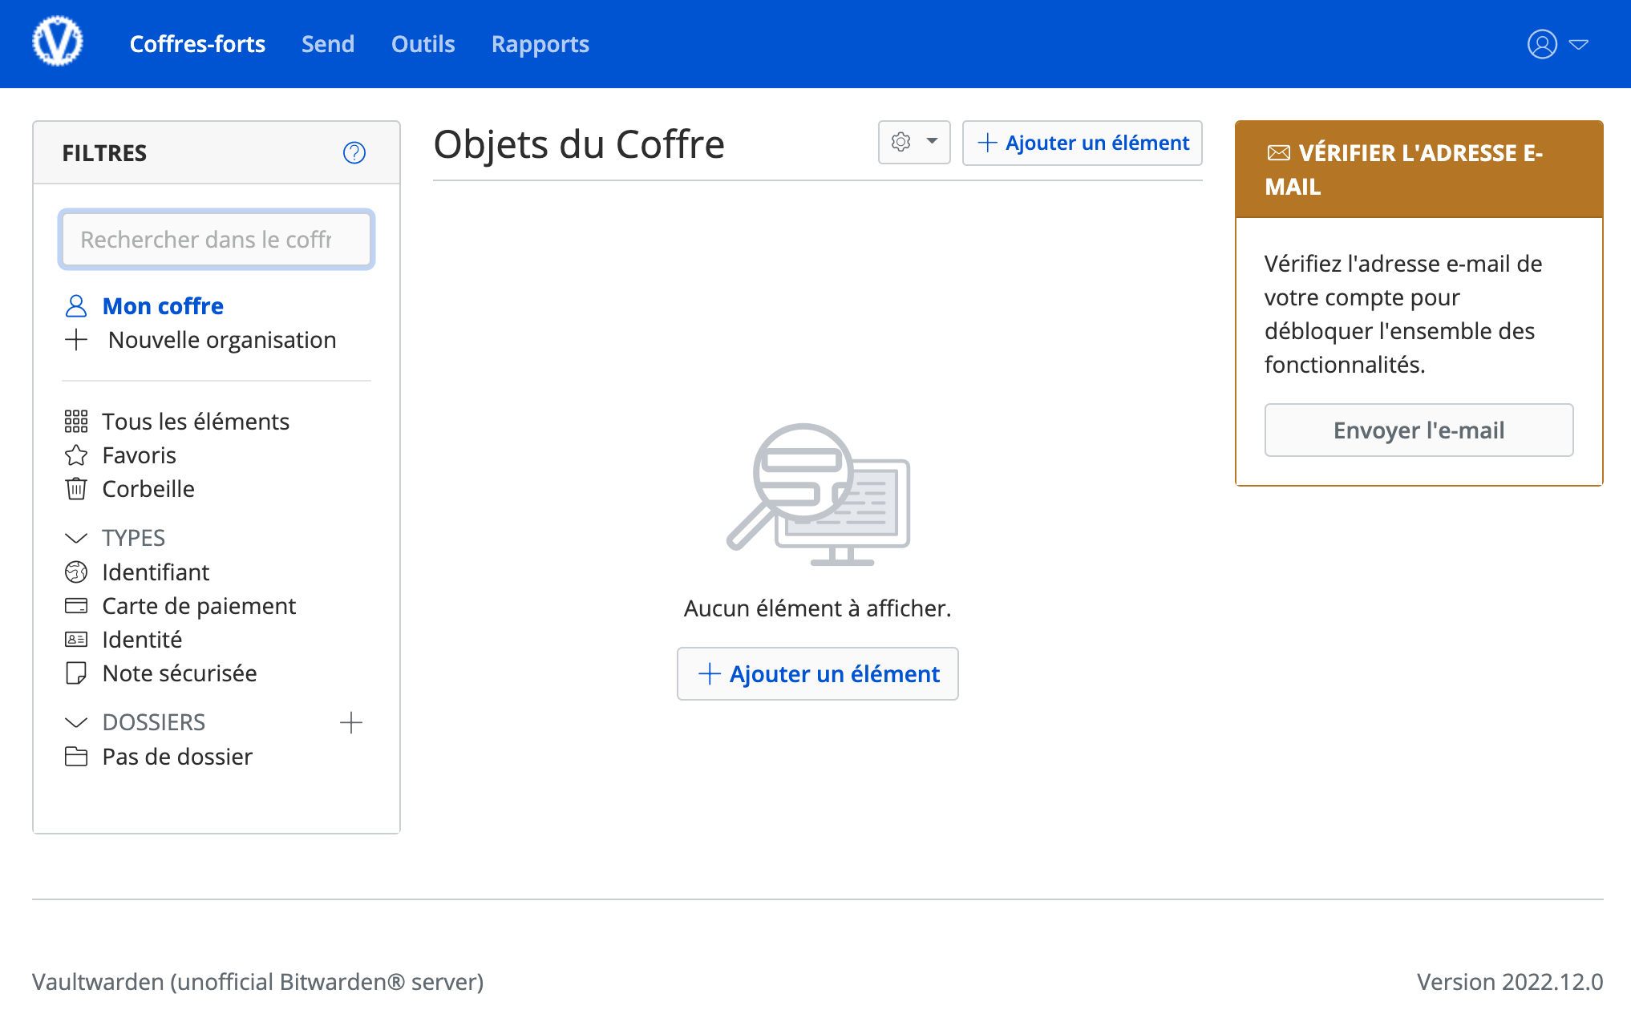
Task: Click the Version 2022.12.0 footer text
Action: 1510,982
